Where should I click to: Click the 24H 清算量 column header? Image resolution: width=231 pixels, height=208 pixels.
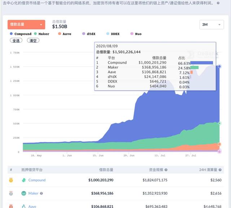click(208, 170)
